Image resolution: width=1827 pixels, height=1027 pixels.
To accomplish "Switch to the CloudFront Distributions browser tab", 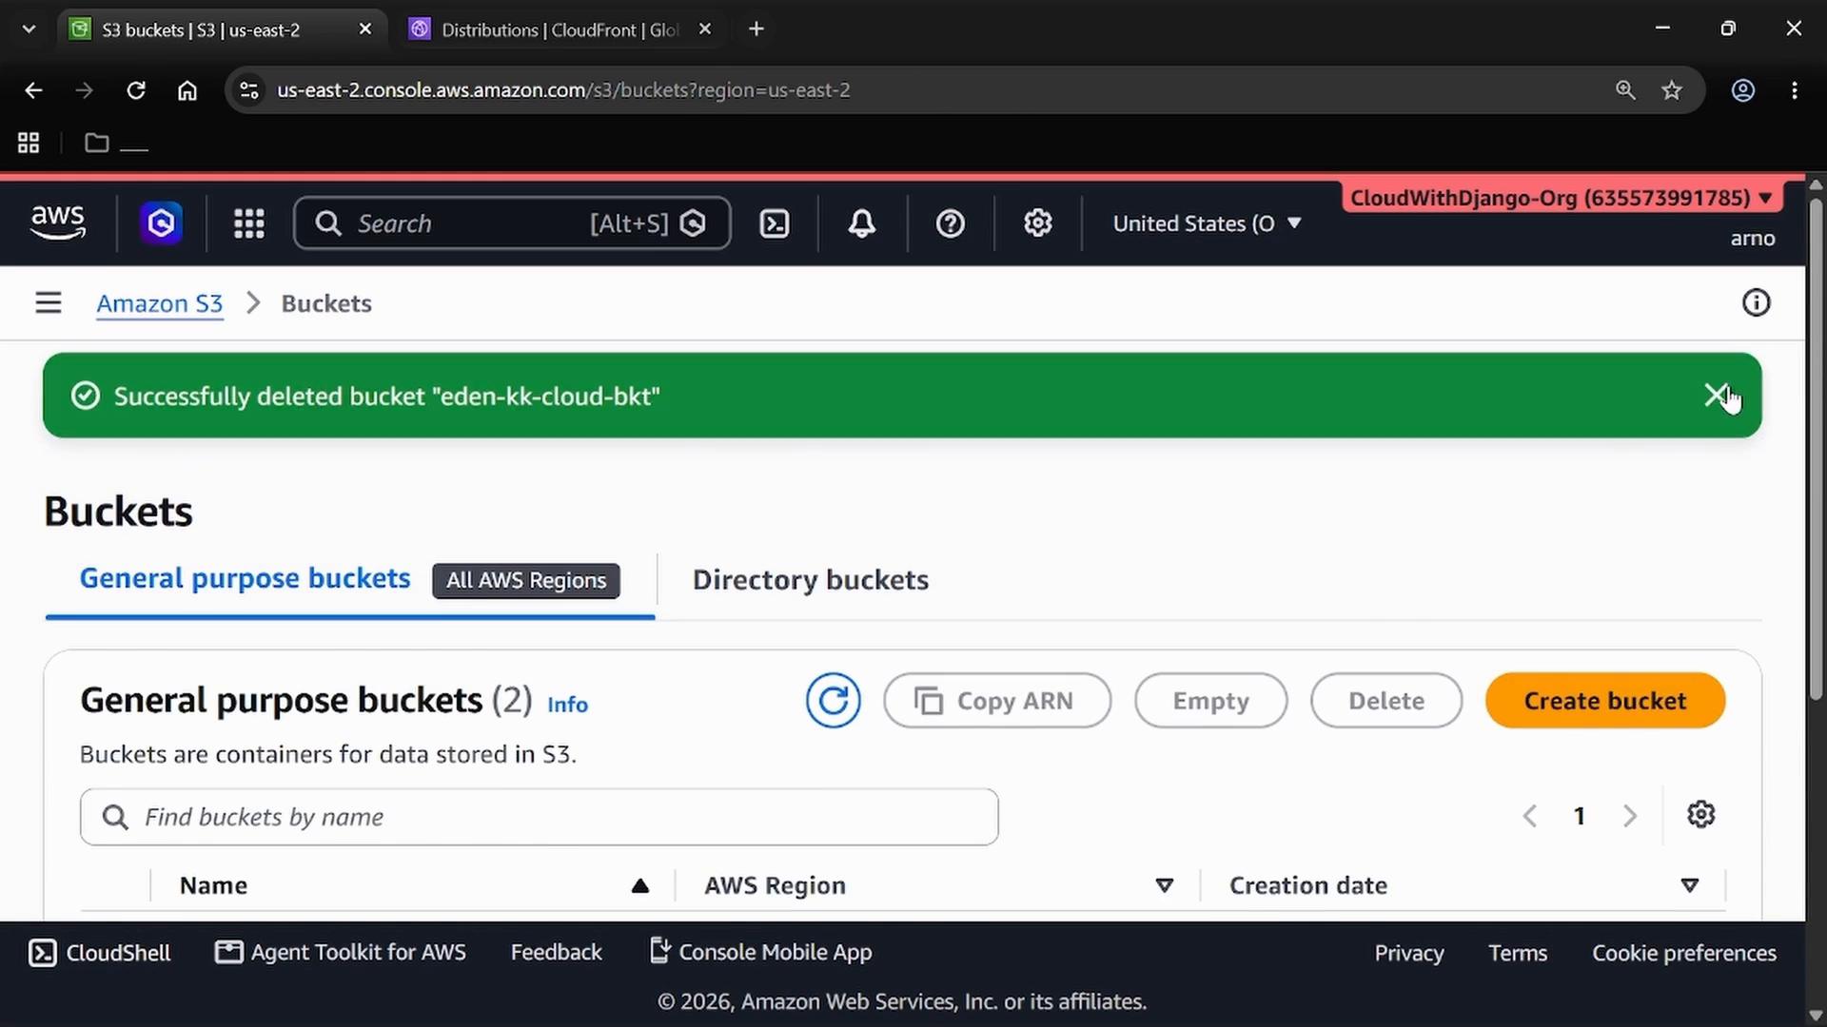I will click(561, 29).
